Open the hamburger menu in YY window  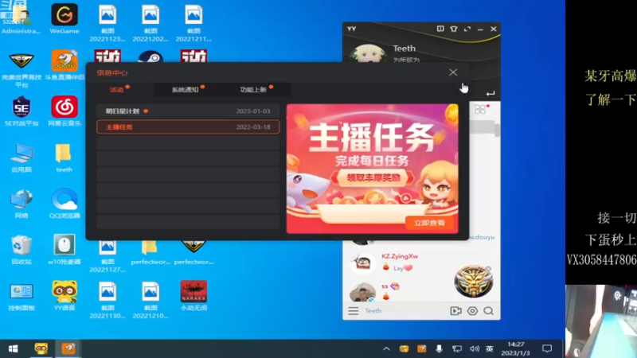[x=353, y=311]
